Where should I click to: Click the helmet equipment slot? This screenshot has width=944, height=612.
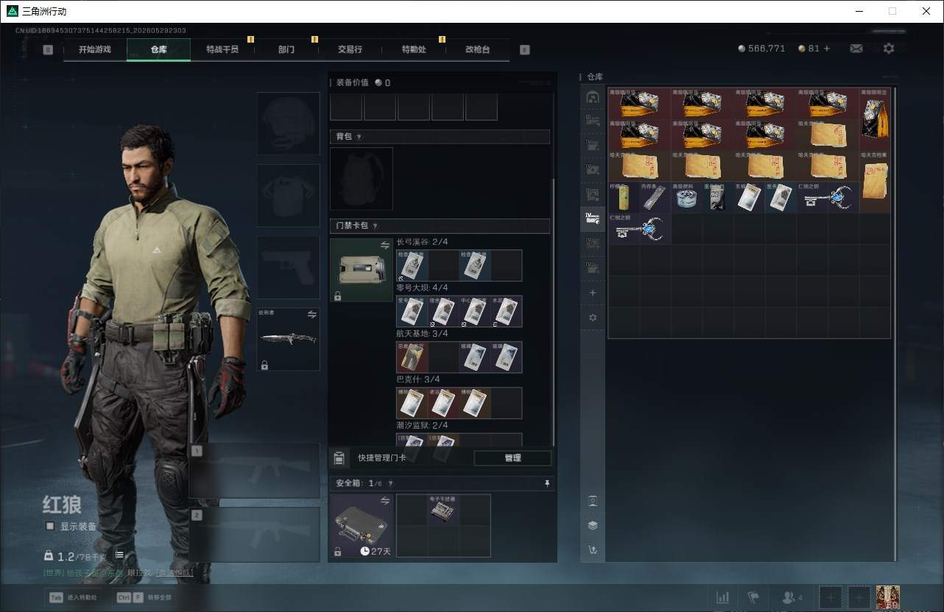tap(288, 124)
